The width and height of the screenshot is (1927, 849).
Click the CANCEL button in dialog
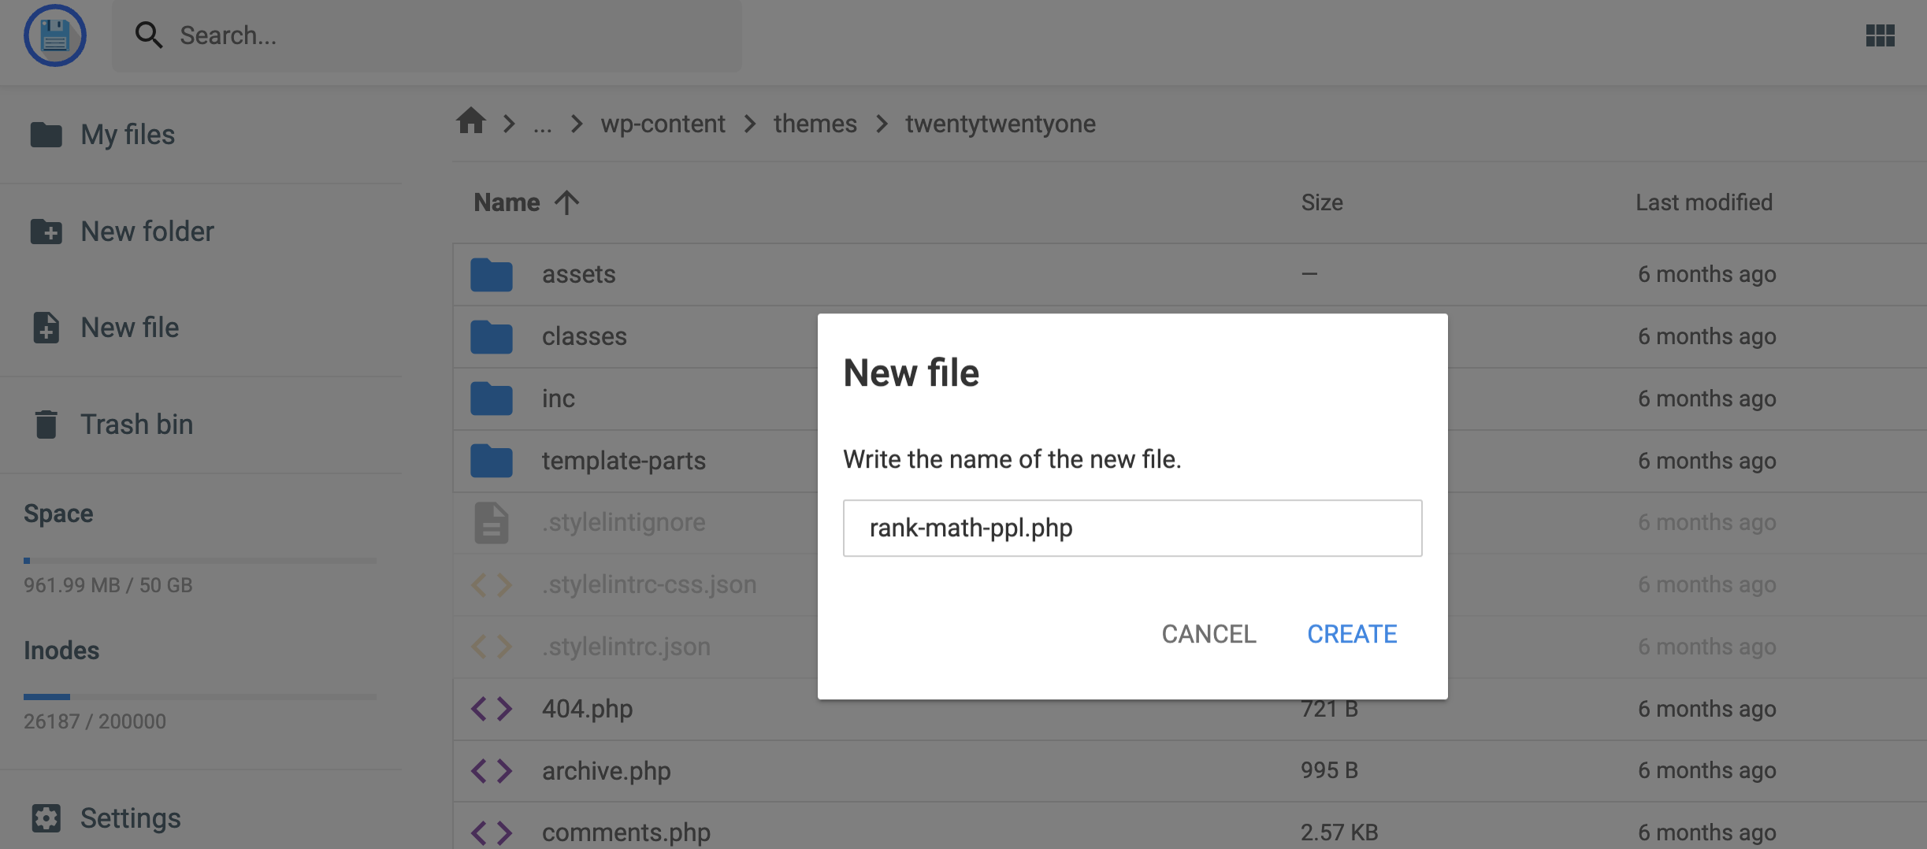coord(1209,634)
